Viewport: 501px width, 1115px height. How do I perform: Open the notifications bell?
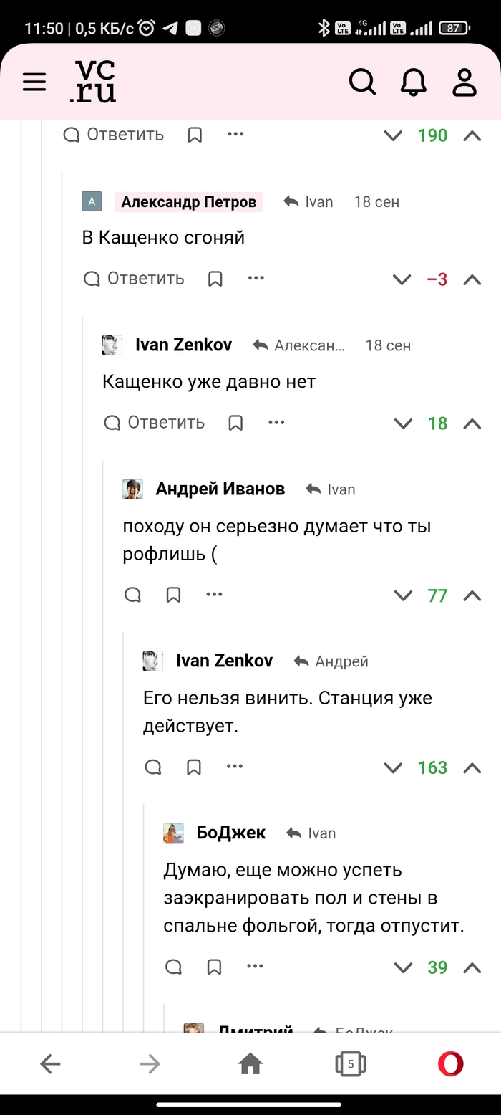[x=413, y=82]
